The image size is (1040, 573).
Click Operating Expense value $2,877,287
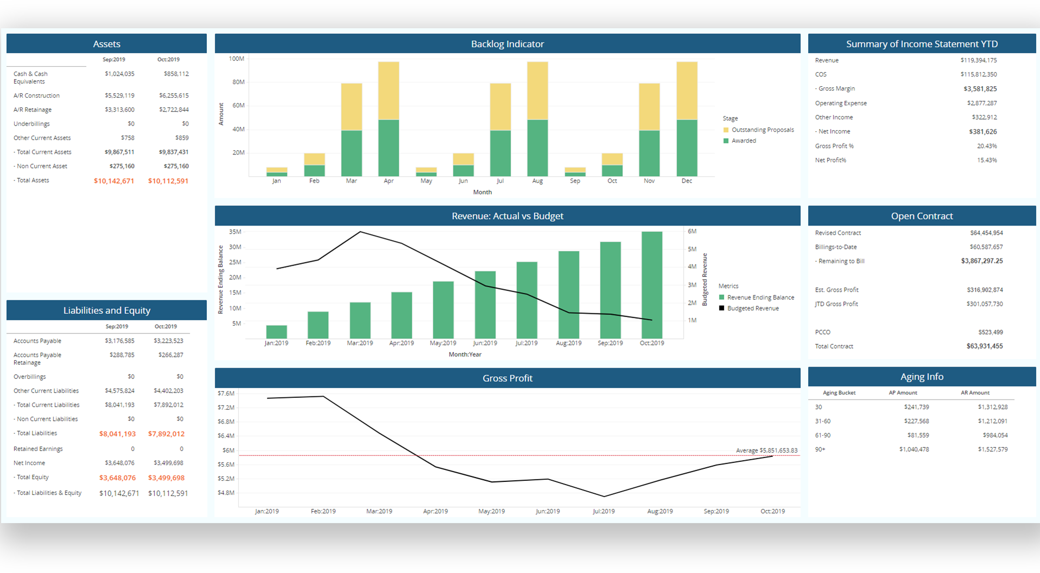[982, 103]
